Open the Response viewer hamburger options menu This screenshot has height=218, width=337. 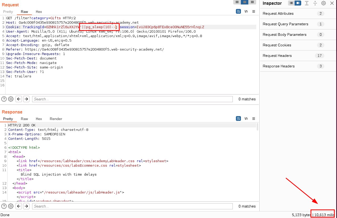[254, 118]
